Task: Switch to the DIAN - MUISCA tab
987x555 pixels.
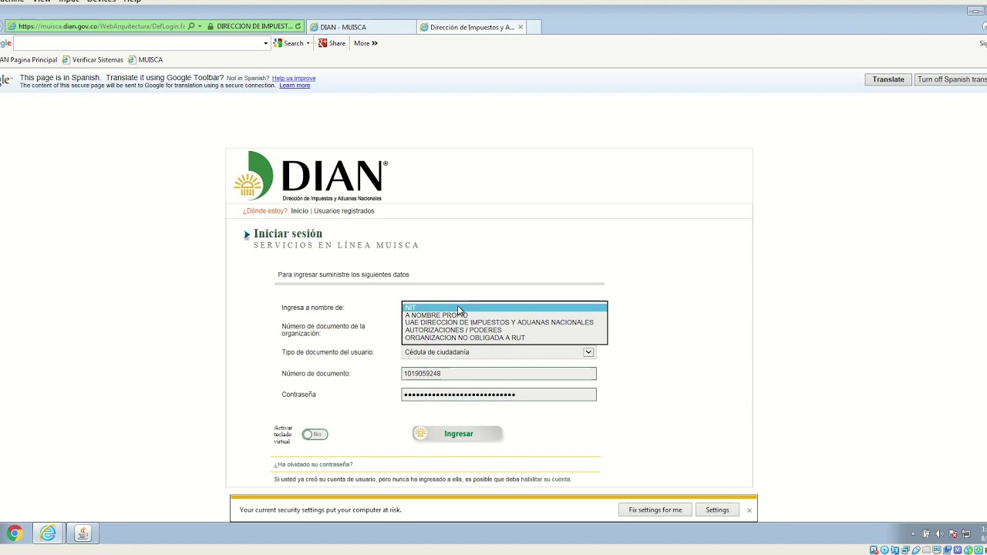Action: tap(362, 27)
